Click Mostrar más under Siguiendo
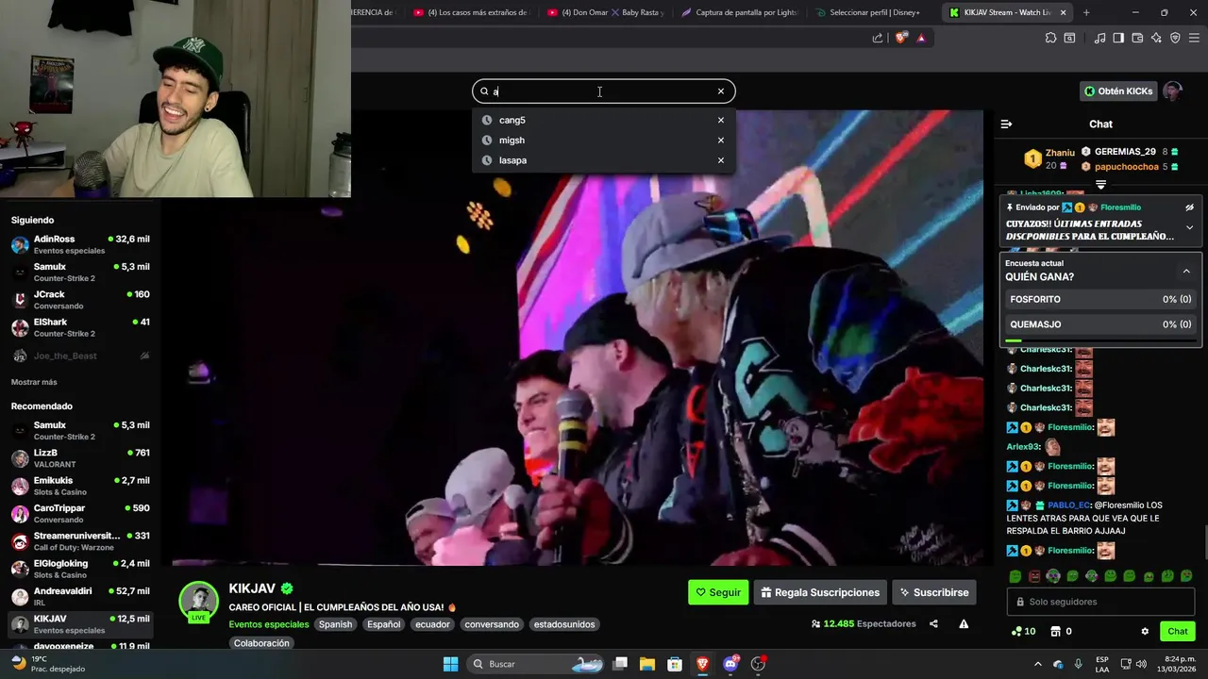This screenshot has height=679, width=1208. pyautogui.click(x=34, y=382)
